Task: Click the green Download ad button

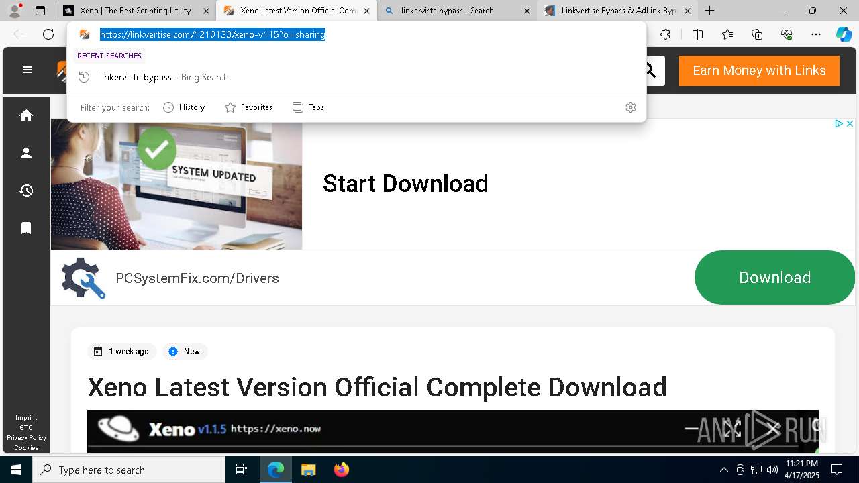Action: 774,278
